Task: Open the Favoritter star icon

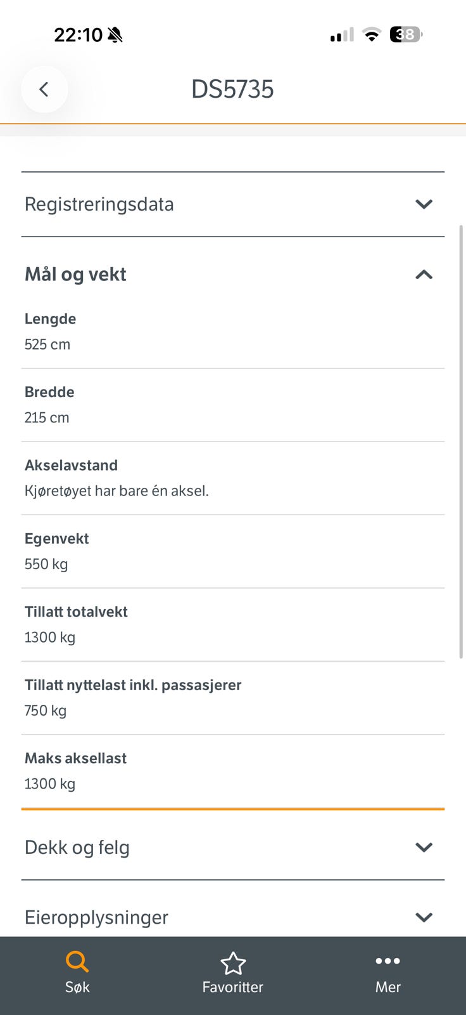Action: click(233, 963)
